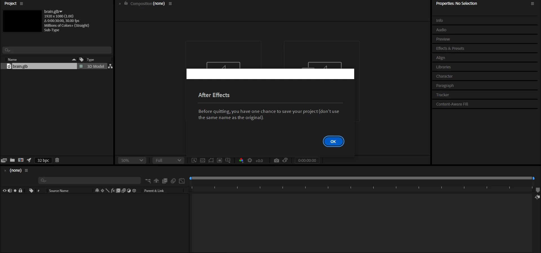This screenshot has width=541, height=253.
Task: Toggle Frame Blending for the composition
Action: pyautogui.click(x=165, y=181)
